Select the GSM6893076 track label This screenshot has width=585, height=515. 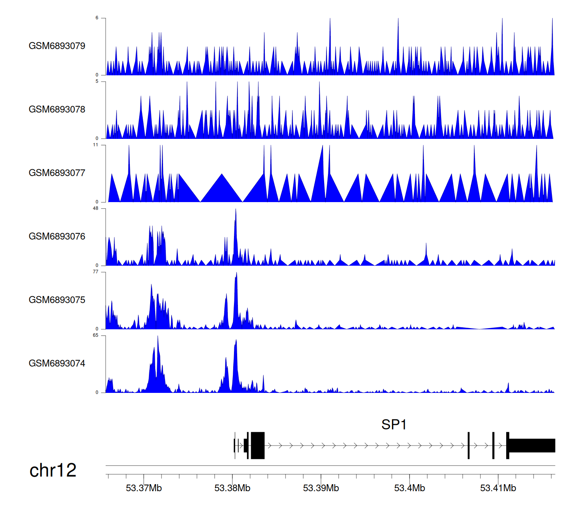coord(57,236)
